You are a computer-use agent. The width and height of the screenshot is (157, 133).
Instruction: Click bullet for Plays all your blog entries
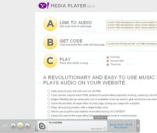(x=49, y=107)
